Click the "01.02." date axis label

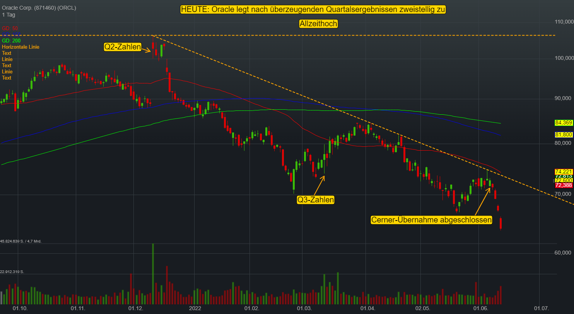(x=251, y=308)
